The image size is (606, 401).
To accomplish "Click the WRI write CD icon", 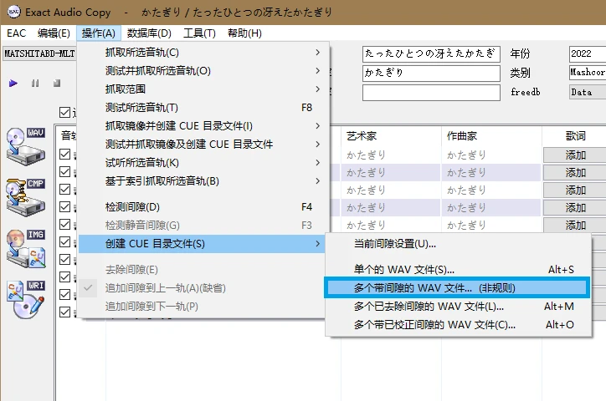I will 26,300.
